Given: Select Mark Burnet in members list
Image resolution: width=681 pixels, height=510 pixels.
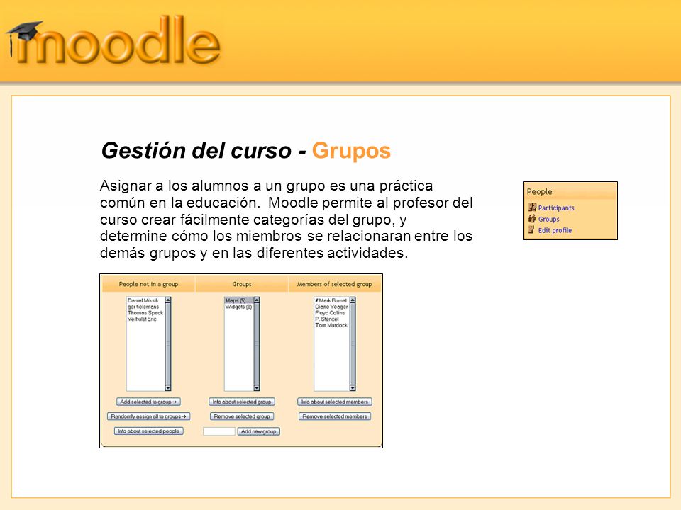Looking at the screenshot, I should pyautogui.click(x=331, y=300).
